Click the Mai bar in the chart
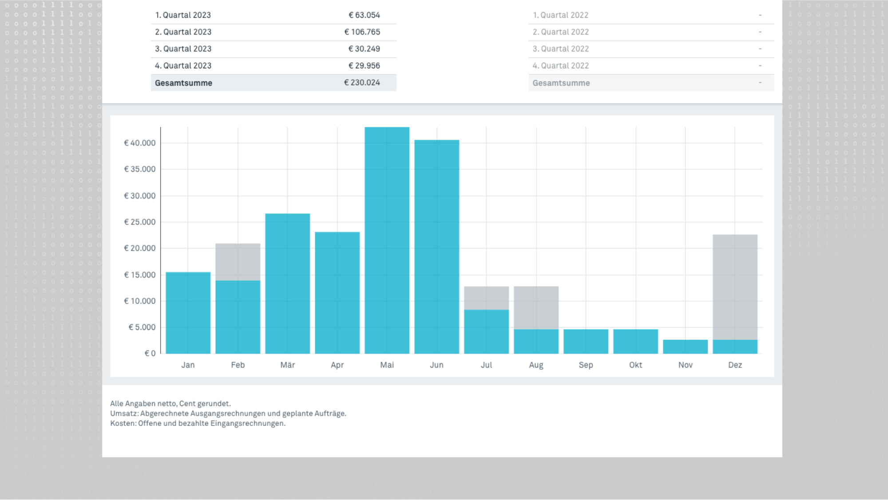The height and width of the screenshot is (500, 888). 387,240
